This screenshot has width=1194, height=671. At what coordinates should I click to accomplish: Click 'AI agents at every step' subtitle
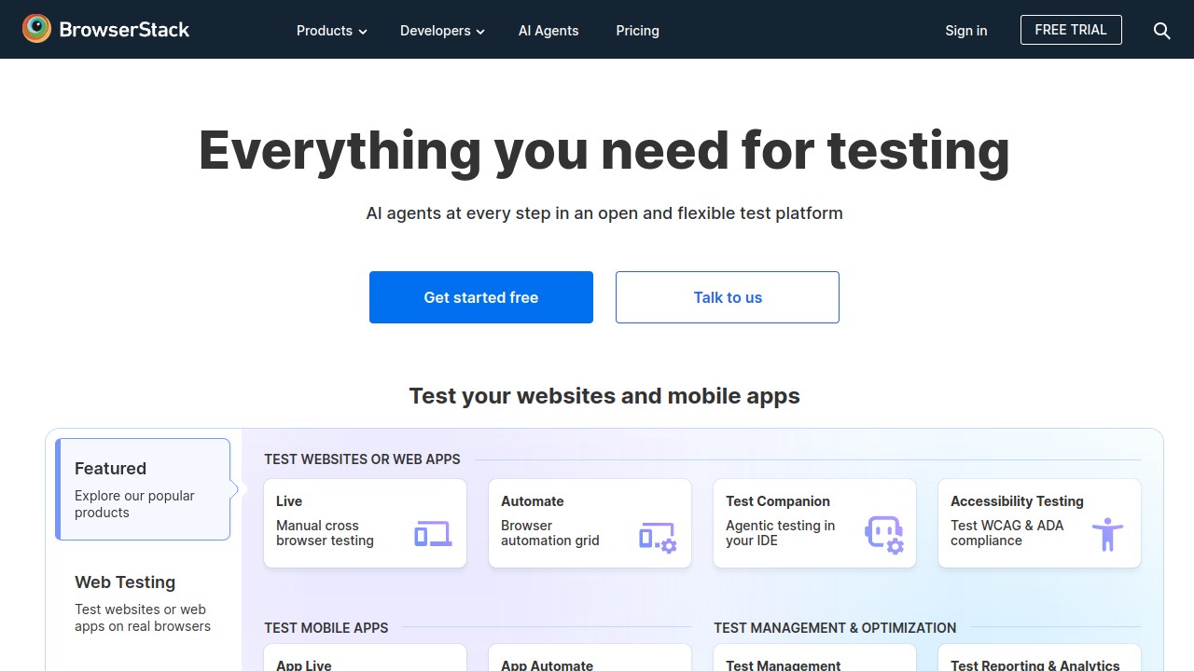pyautogui.click(x=604, y=213)
